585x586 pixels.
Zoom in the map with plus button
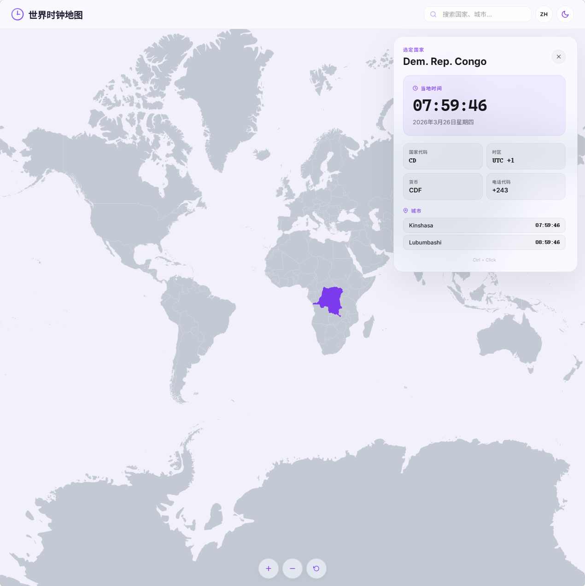click(269, 569)
